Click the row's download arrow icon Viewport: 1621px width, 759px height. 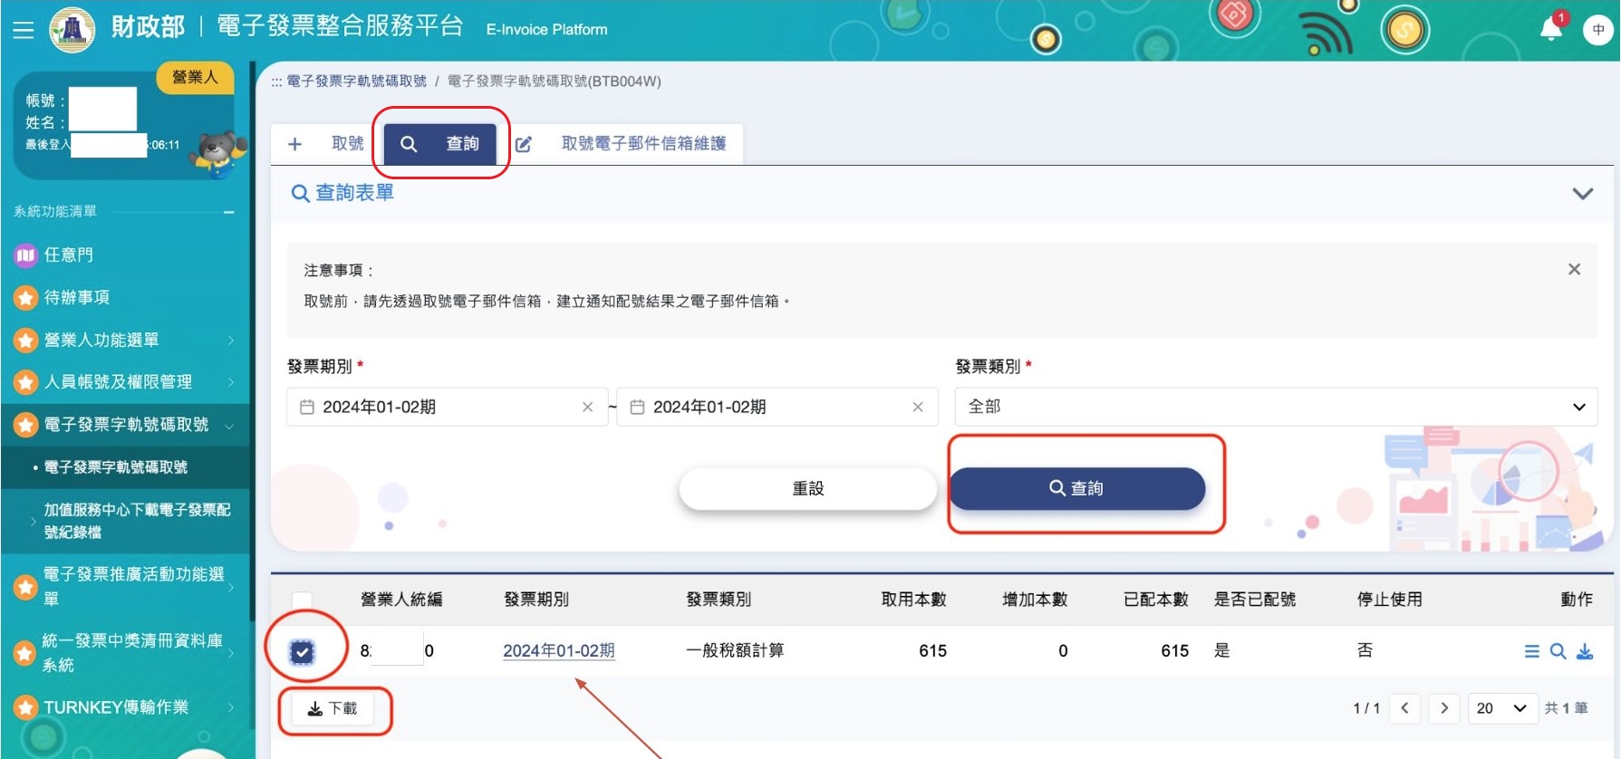(x=1585, y=651)
